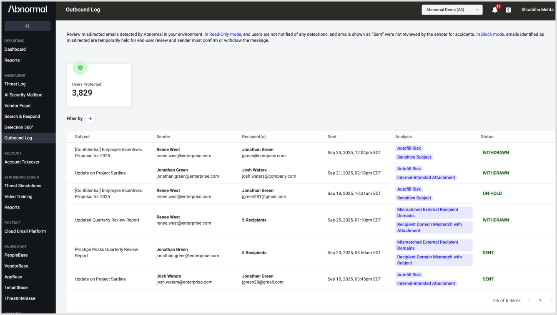Open Shraddha Mehta user menu
557x315 pixels.
coord(537,10)
